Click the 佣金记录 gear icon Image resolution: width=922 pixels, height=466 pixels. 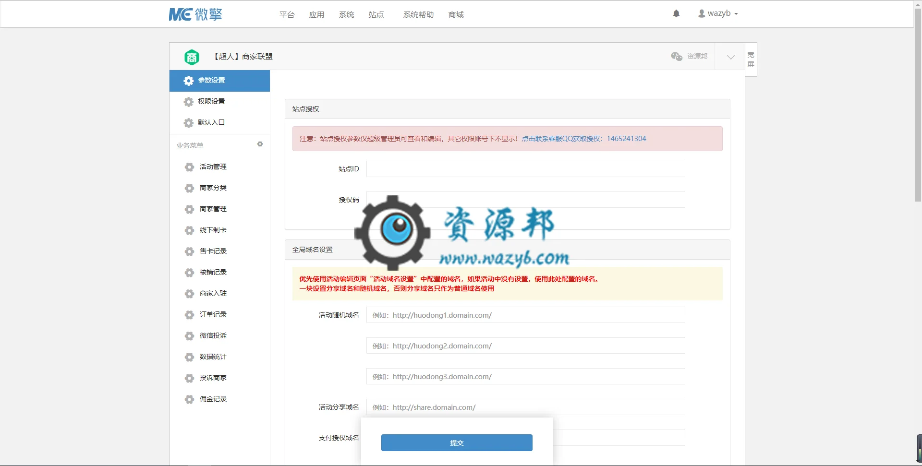[190, 399]
